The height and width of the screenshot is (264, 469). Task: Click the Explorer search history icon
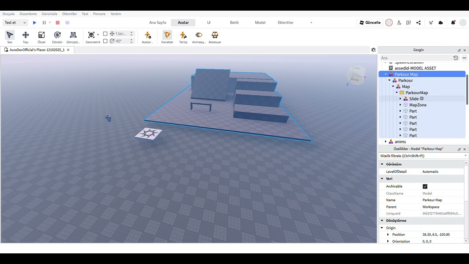click(456, 58)
